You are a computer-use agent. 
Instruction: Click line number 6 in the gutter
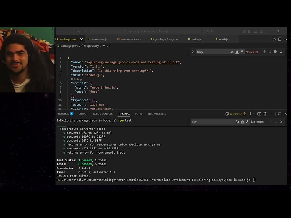coord(60,83)
